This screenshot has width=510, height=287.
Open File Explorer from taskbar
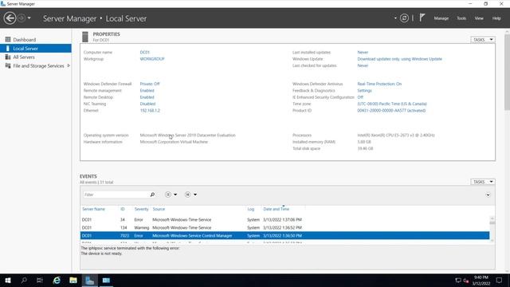coord(73,280)
